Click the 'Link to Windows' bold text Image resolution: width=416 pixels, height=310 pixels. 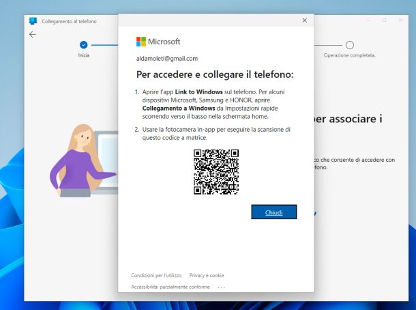coord(198,92)
